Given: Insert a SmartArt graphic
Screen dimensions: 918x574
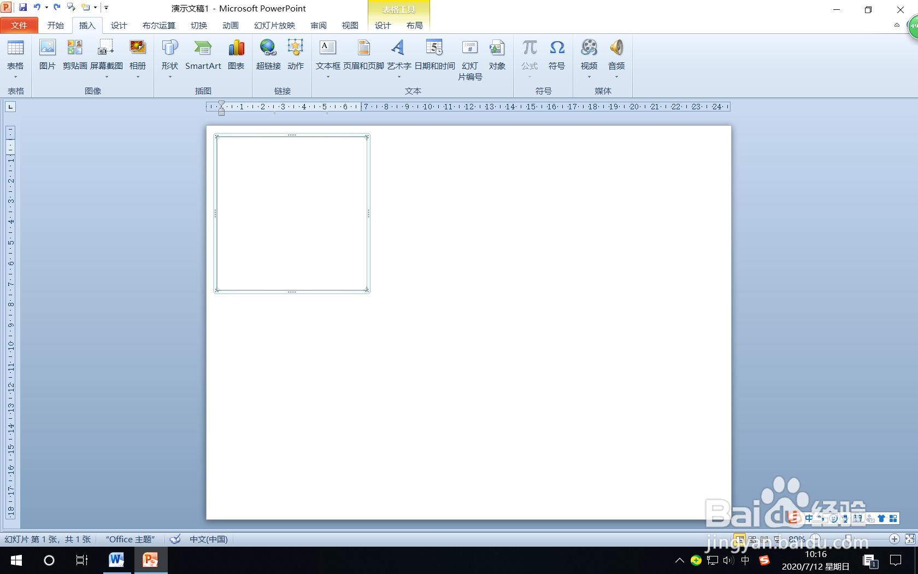Looking at the screenshot, I should tap(203, 55).
